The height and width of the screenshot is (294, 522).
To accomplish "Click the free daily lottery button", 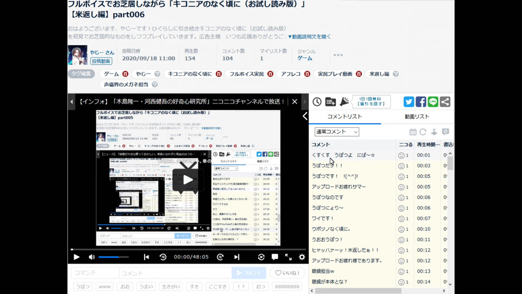I will (x=371, y=102).
